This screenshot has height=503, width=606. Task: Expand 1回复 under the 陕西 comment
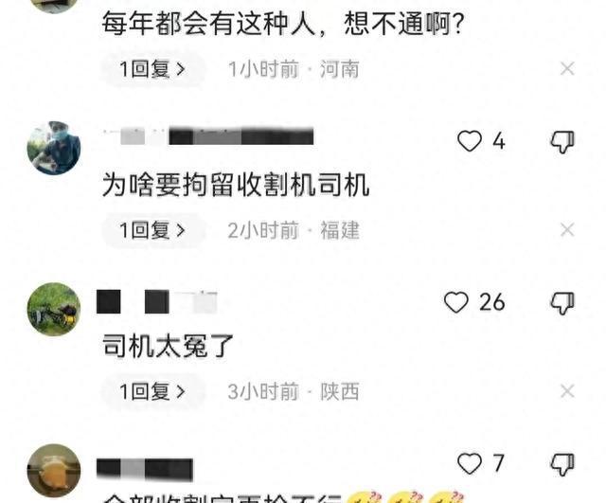click(x=153, y=391)
